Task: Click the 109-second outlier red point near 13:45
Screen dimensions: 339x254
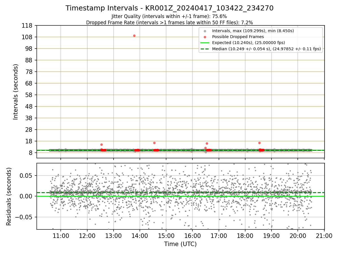Action: click(x=134, y=36)
